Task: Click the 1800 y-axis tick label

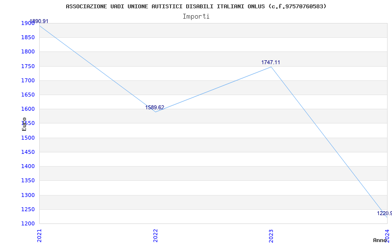Action: [x=28, y=52]
